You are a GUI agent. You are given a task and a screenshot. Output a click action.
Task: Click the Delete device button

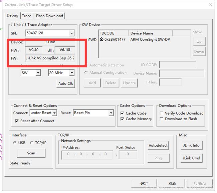111,83
